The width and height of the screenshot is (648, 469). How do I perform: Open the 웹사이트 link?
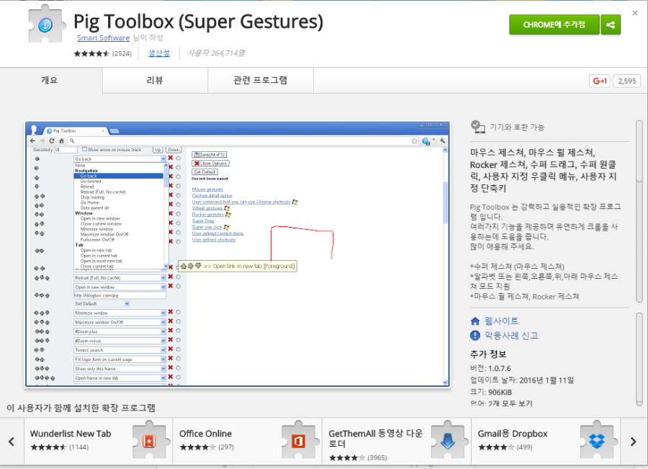[x=501, y=321]
